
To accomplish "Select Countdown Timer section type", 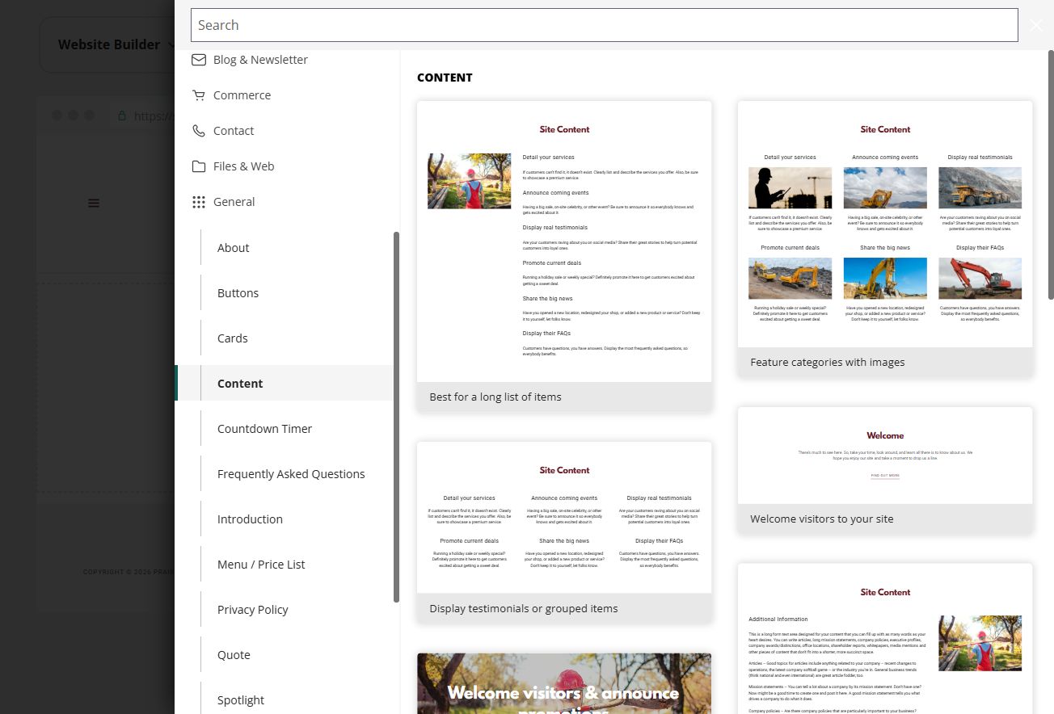I will (x=264, y=429).
